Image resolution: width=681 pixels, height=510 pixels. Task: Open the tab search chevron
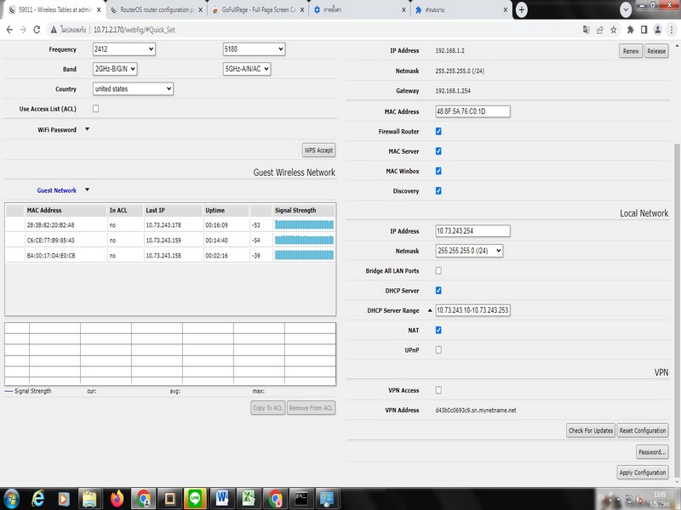tap(626, 9)
